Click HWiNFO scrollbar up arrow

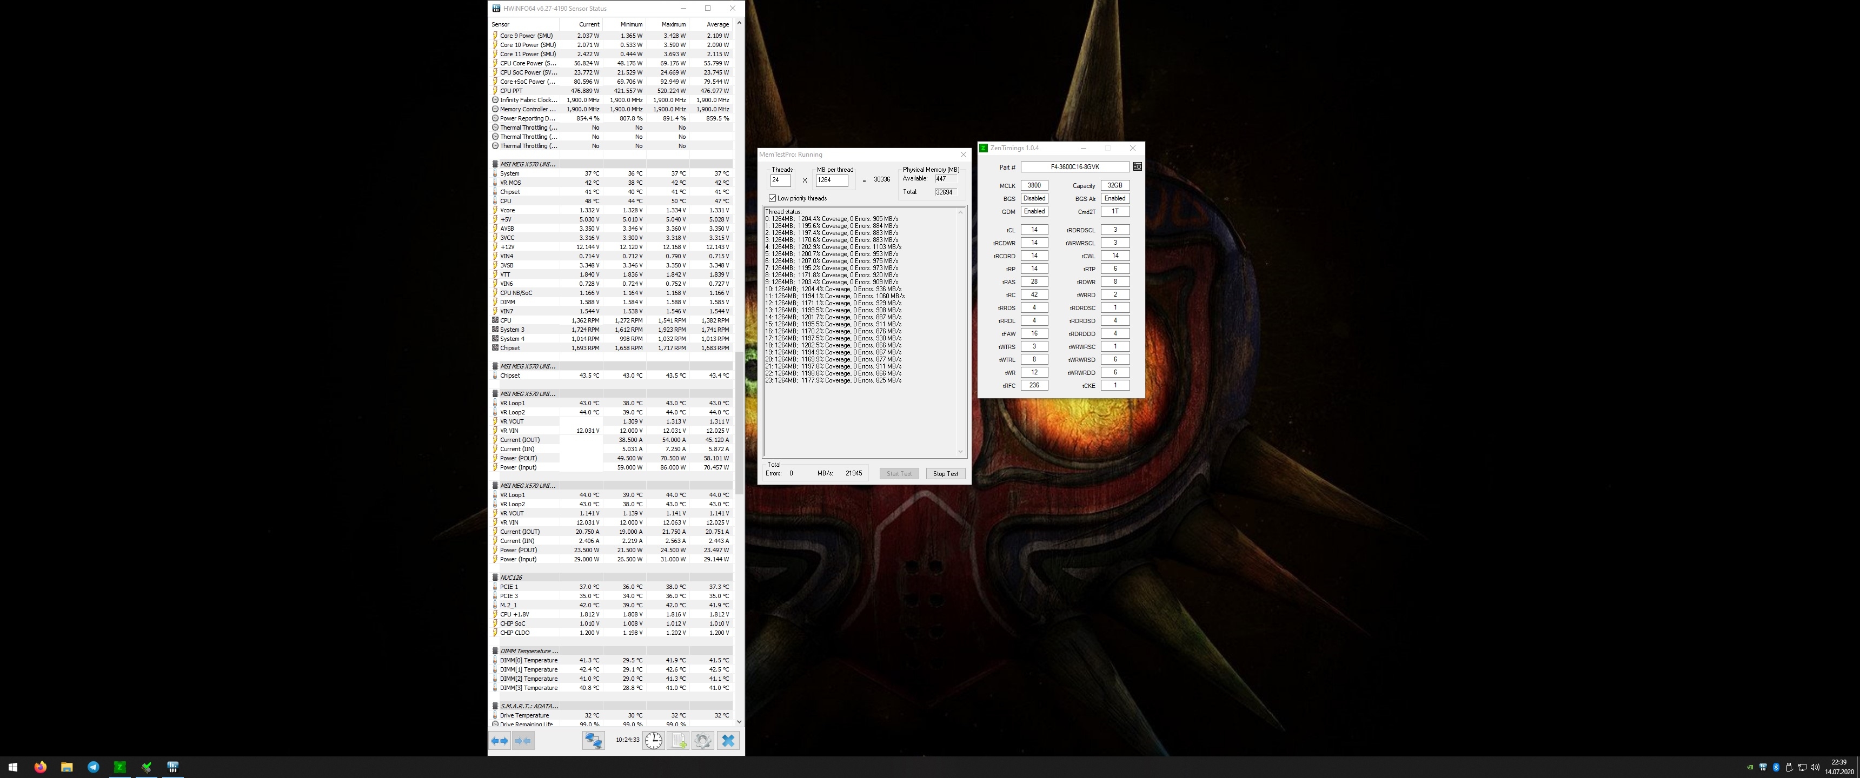coord(739,23)
